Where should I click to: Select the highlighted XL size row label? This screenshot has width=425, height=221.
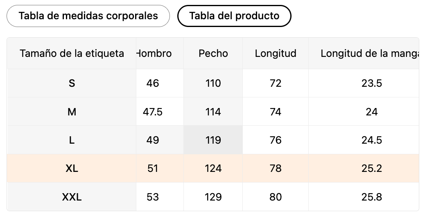tap(72, 168)
